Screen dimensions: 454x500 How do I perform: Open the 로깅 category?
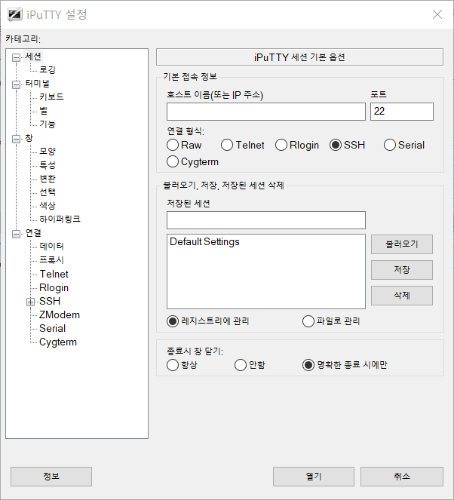pyautogui.click(x=48, y=70)
